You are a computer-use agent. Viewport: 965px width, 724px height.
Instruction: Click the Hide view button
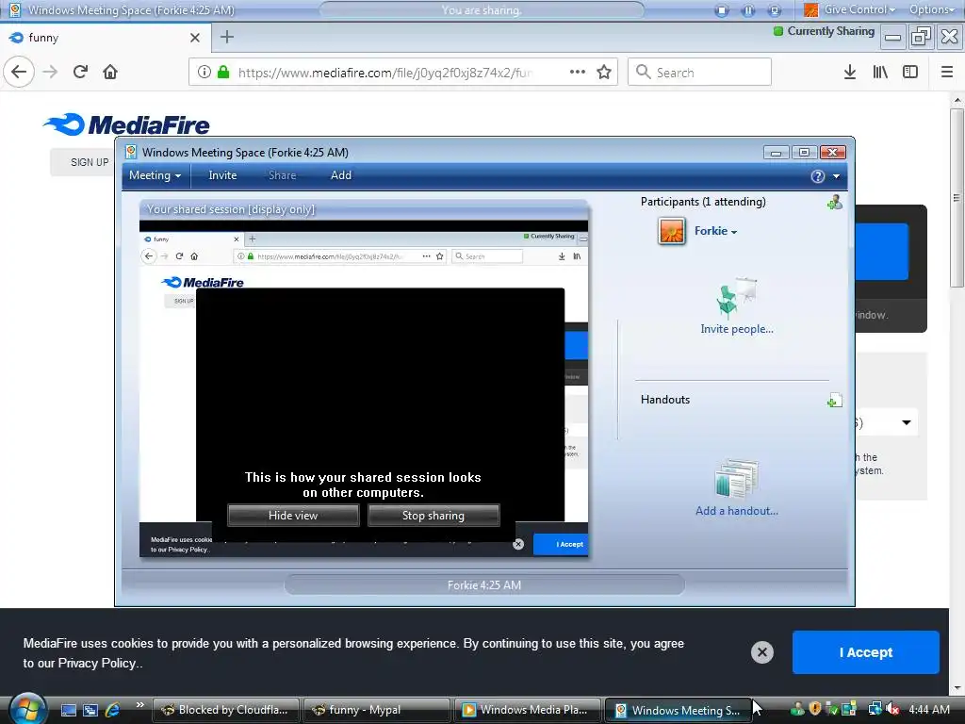point(293,516)
